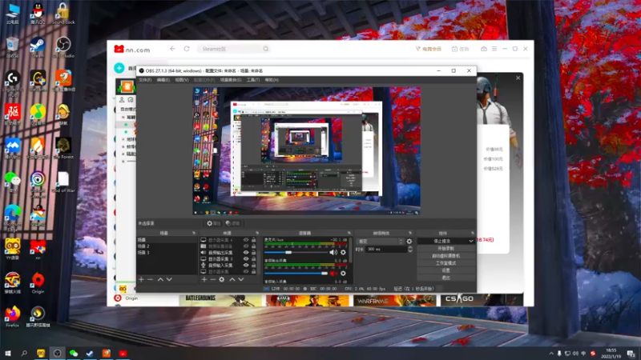Toggle the lock on the first source row
641x360 pixels.
pyautogui.click(x=253, y=240)
